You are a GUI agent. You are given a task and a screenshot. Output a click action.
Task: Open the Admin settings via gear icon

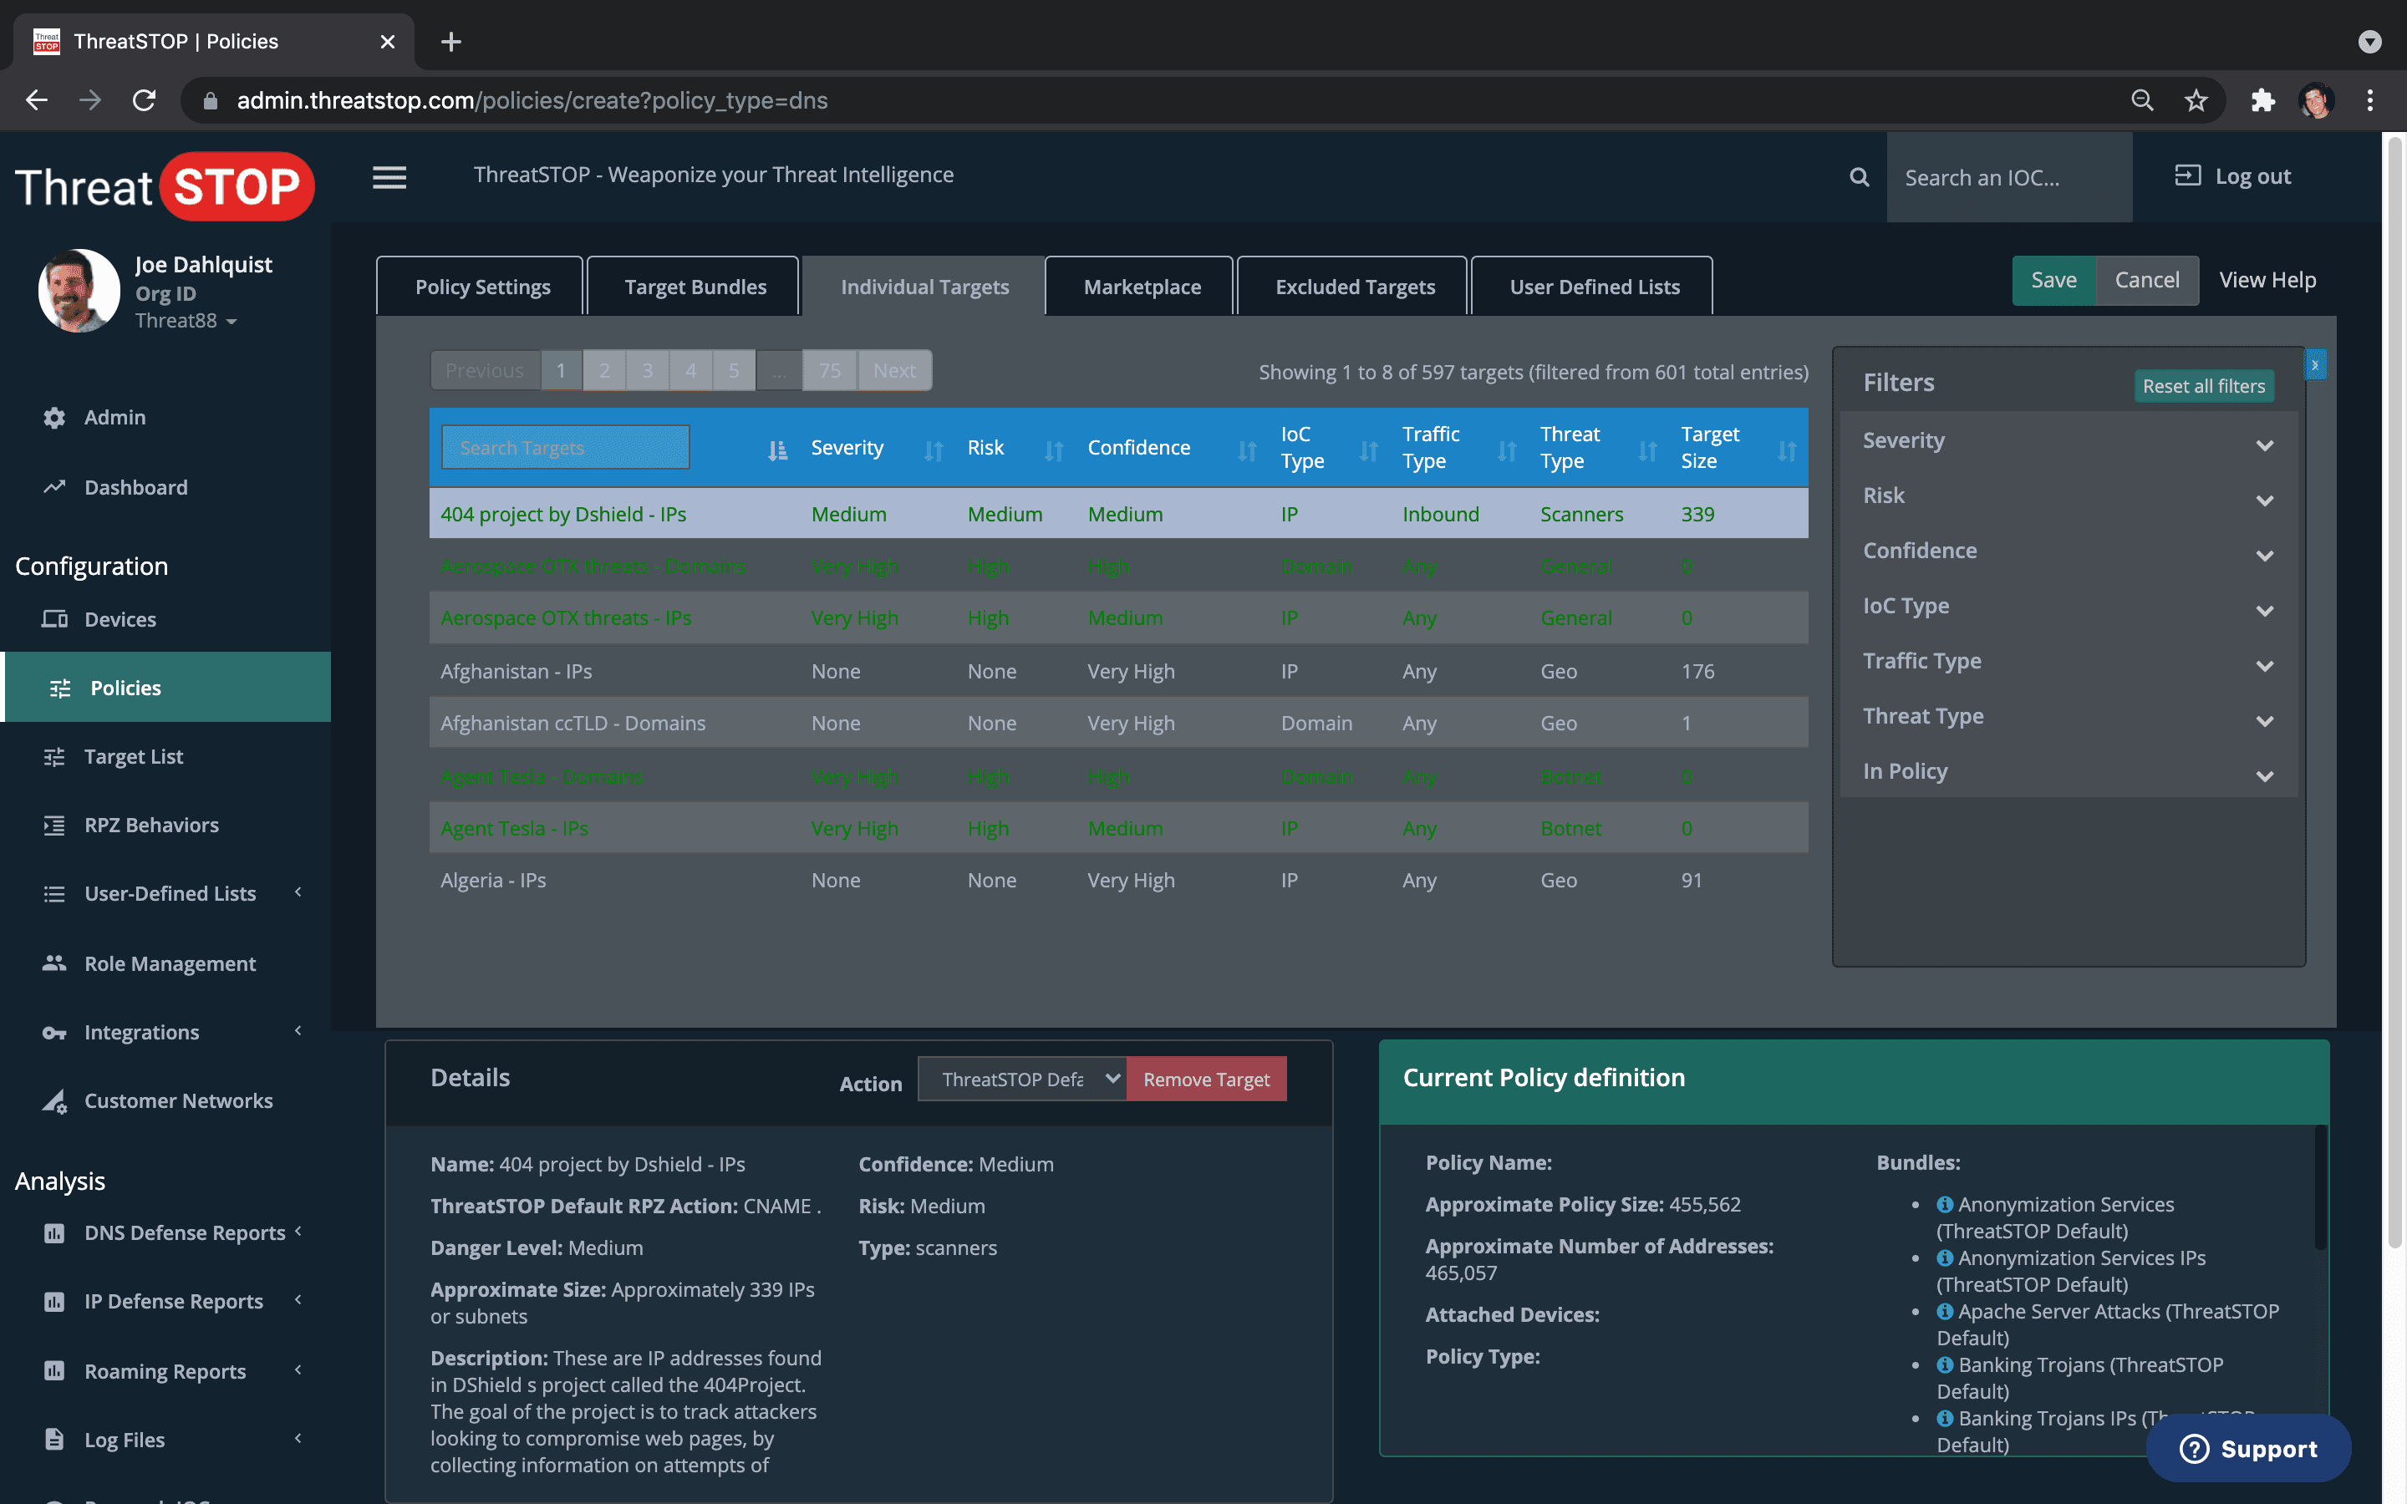[54, 417]
